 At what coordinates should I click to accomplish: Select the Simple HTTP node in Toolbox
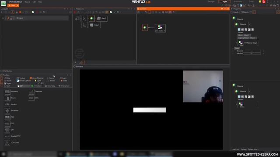coord(13,136)
